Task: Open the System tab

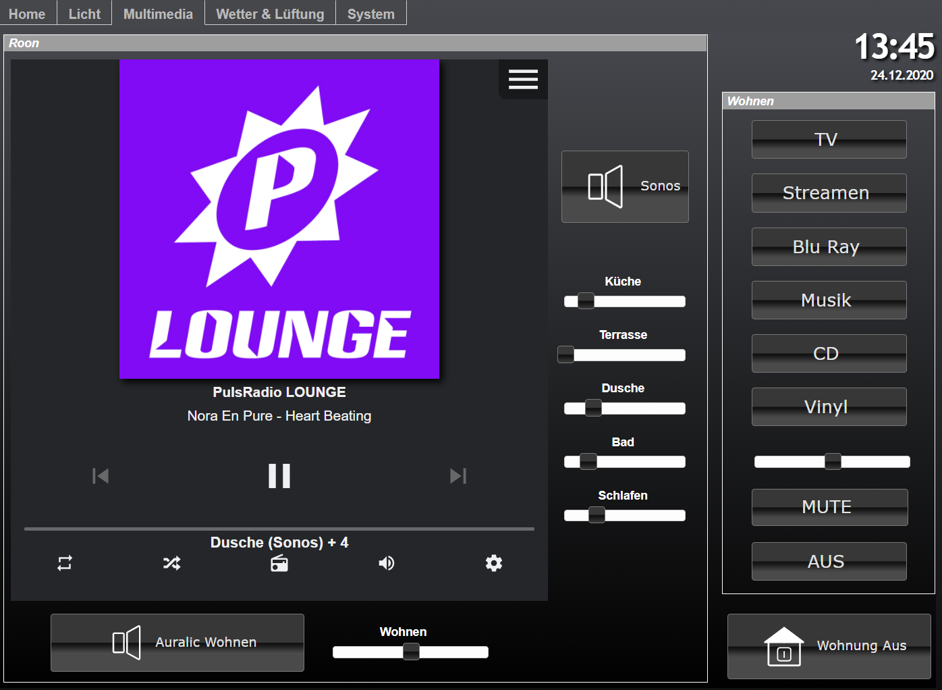Action: (x=371, y=14)
